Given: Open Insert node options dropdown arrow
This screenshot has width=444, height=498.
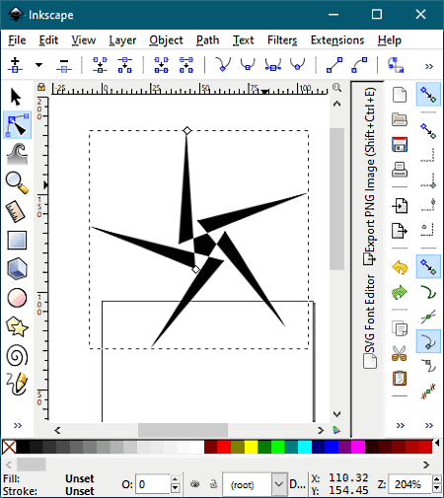Looking at the screenshot, I should point(38,65).
